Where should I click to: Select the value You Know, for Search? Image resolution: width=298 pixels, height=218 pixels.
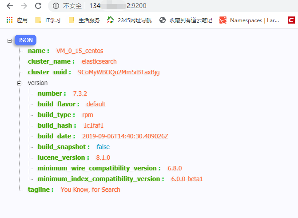tap(91, 190)
